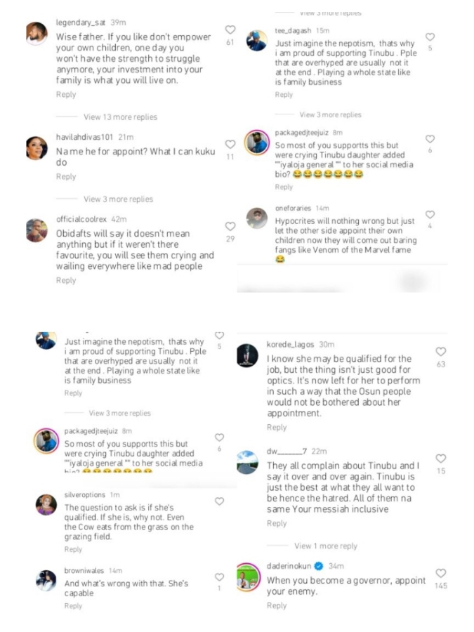Viewport: 474px width, 632px height.
Task: Open the oneforaries username link
Action: click(x=294, y=209)
